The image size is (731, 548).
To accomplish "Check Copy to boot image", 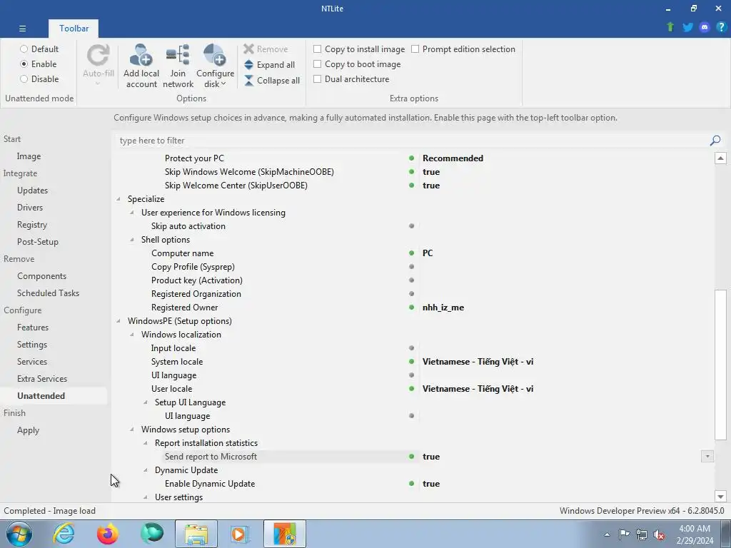I will (318, 64).
